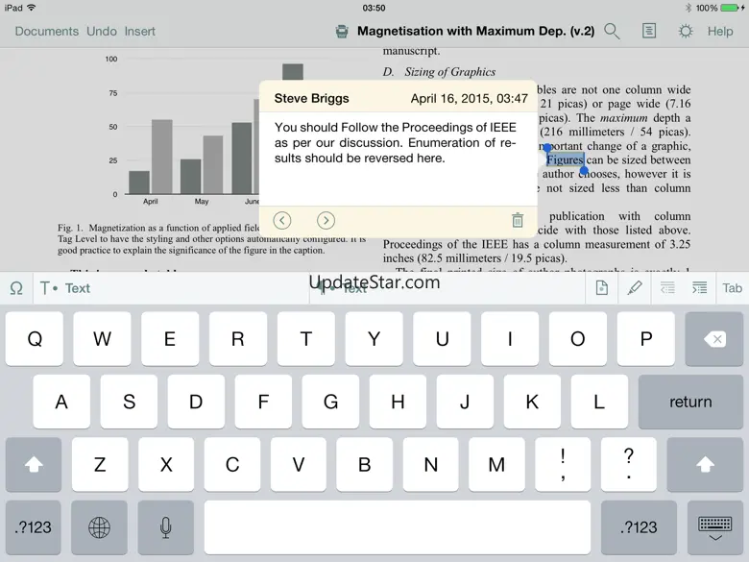Open the Documents list
The image size is (749, 562).
[47, 32]
